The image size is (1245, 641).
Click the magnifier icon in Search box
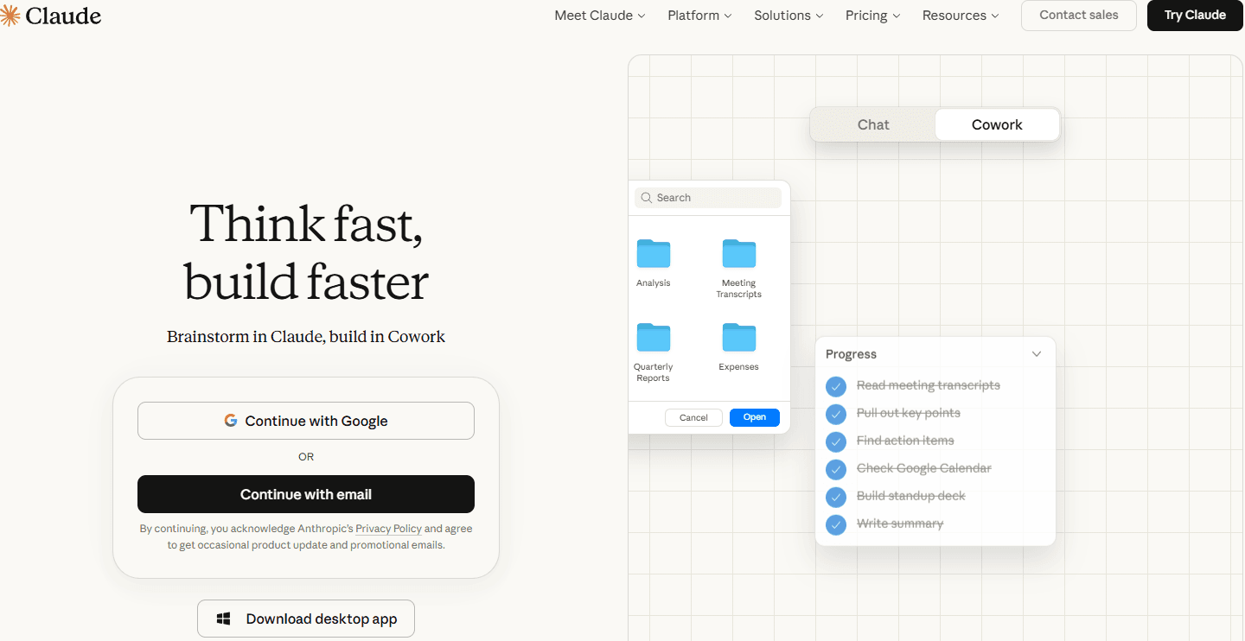click(647, 198)
